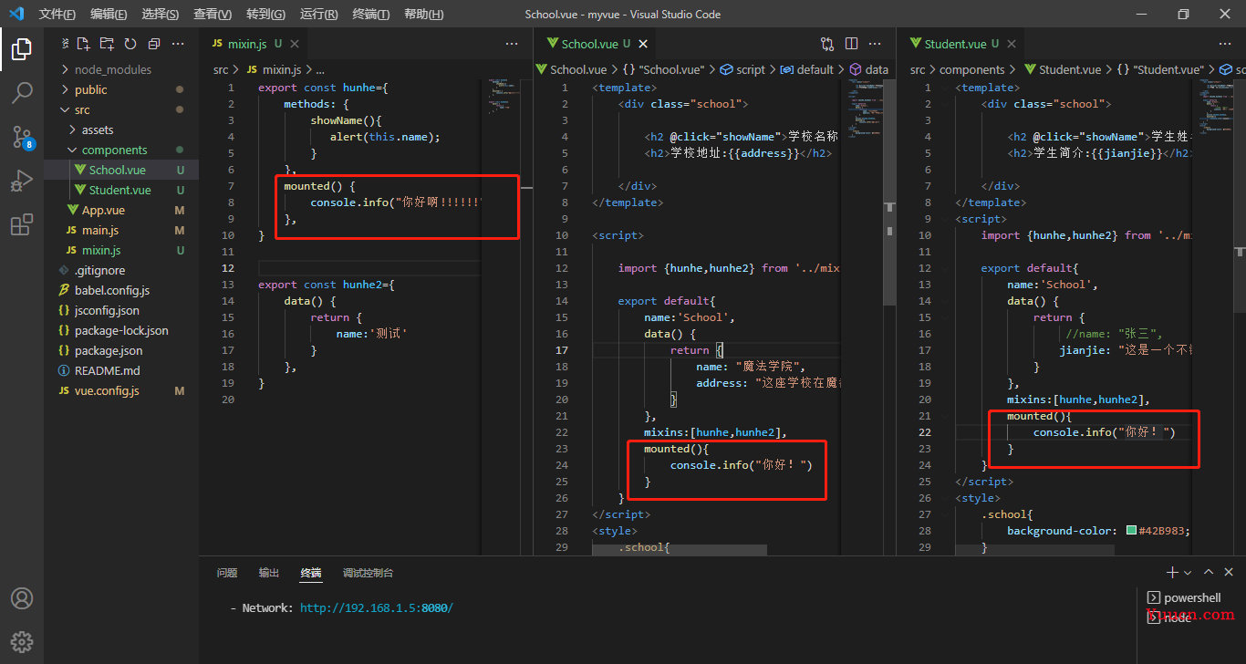
Task: Click the data breadcrumb in School.vue
Action: point(868,69)
